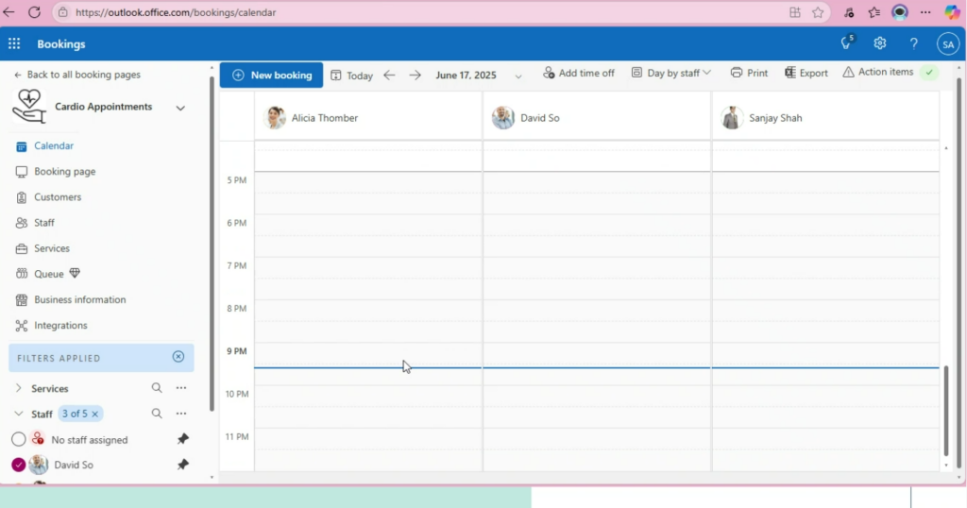Click the sidebar scrollbar thumb
The width and height of the screenshot is (967, 508).
(212, 244)
